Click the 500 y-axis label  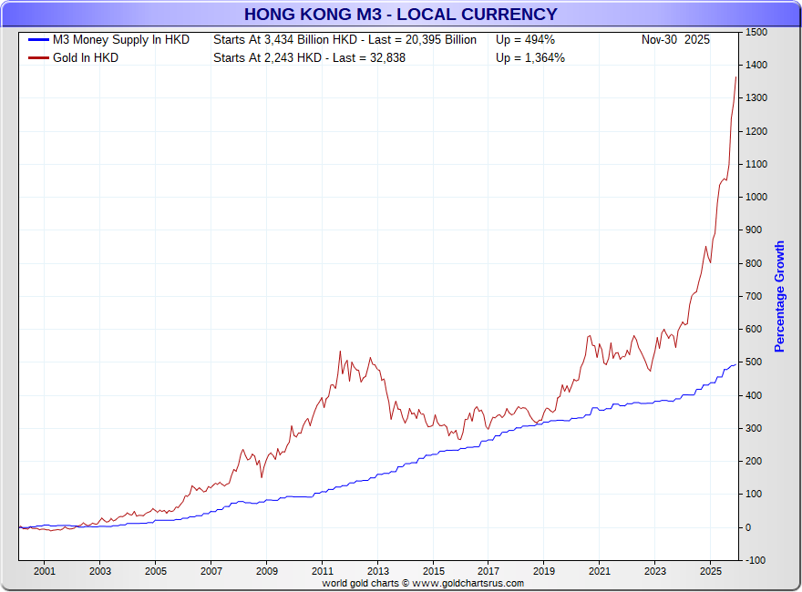(754, 362)
